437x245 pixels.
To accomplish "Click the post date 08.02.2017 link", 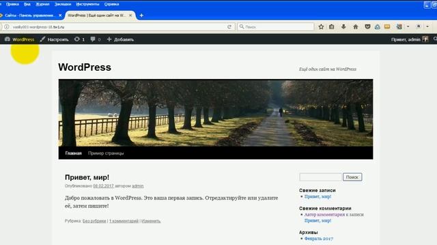I will click(103, 186).
